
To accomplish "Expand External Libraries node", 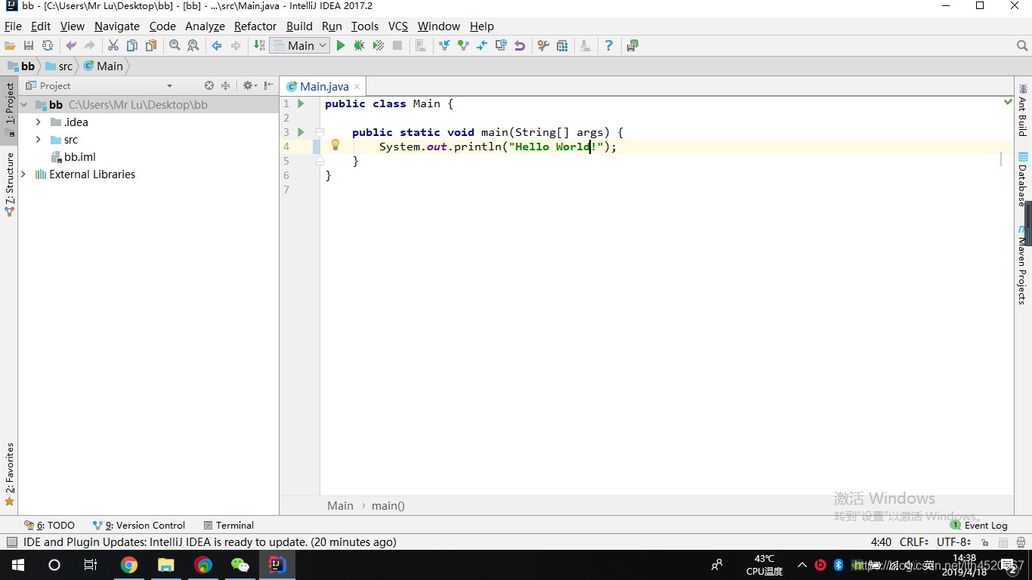I will [24, 174].
